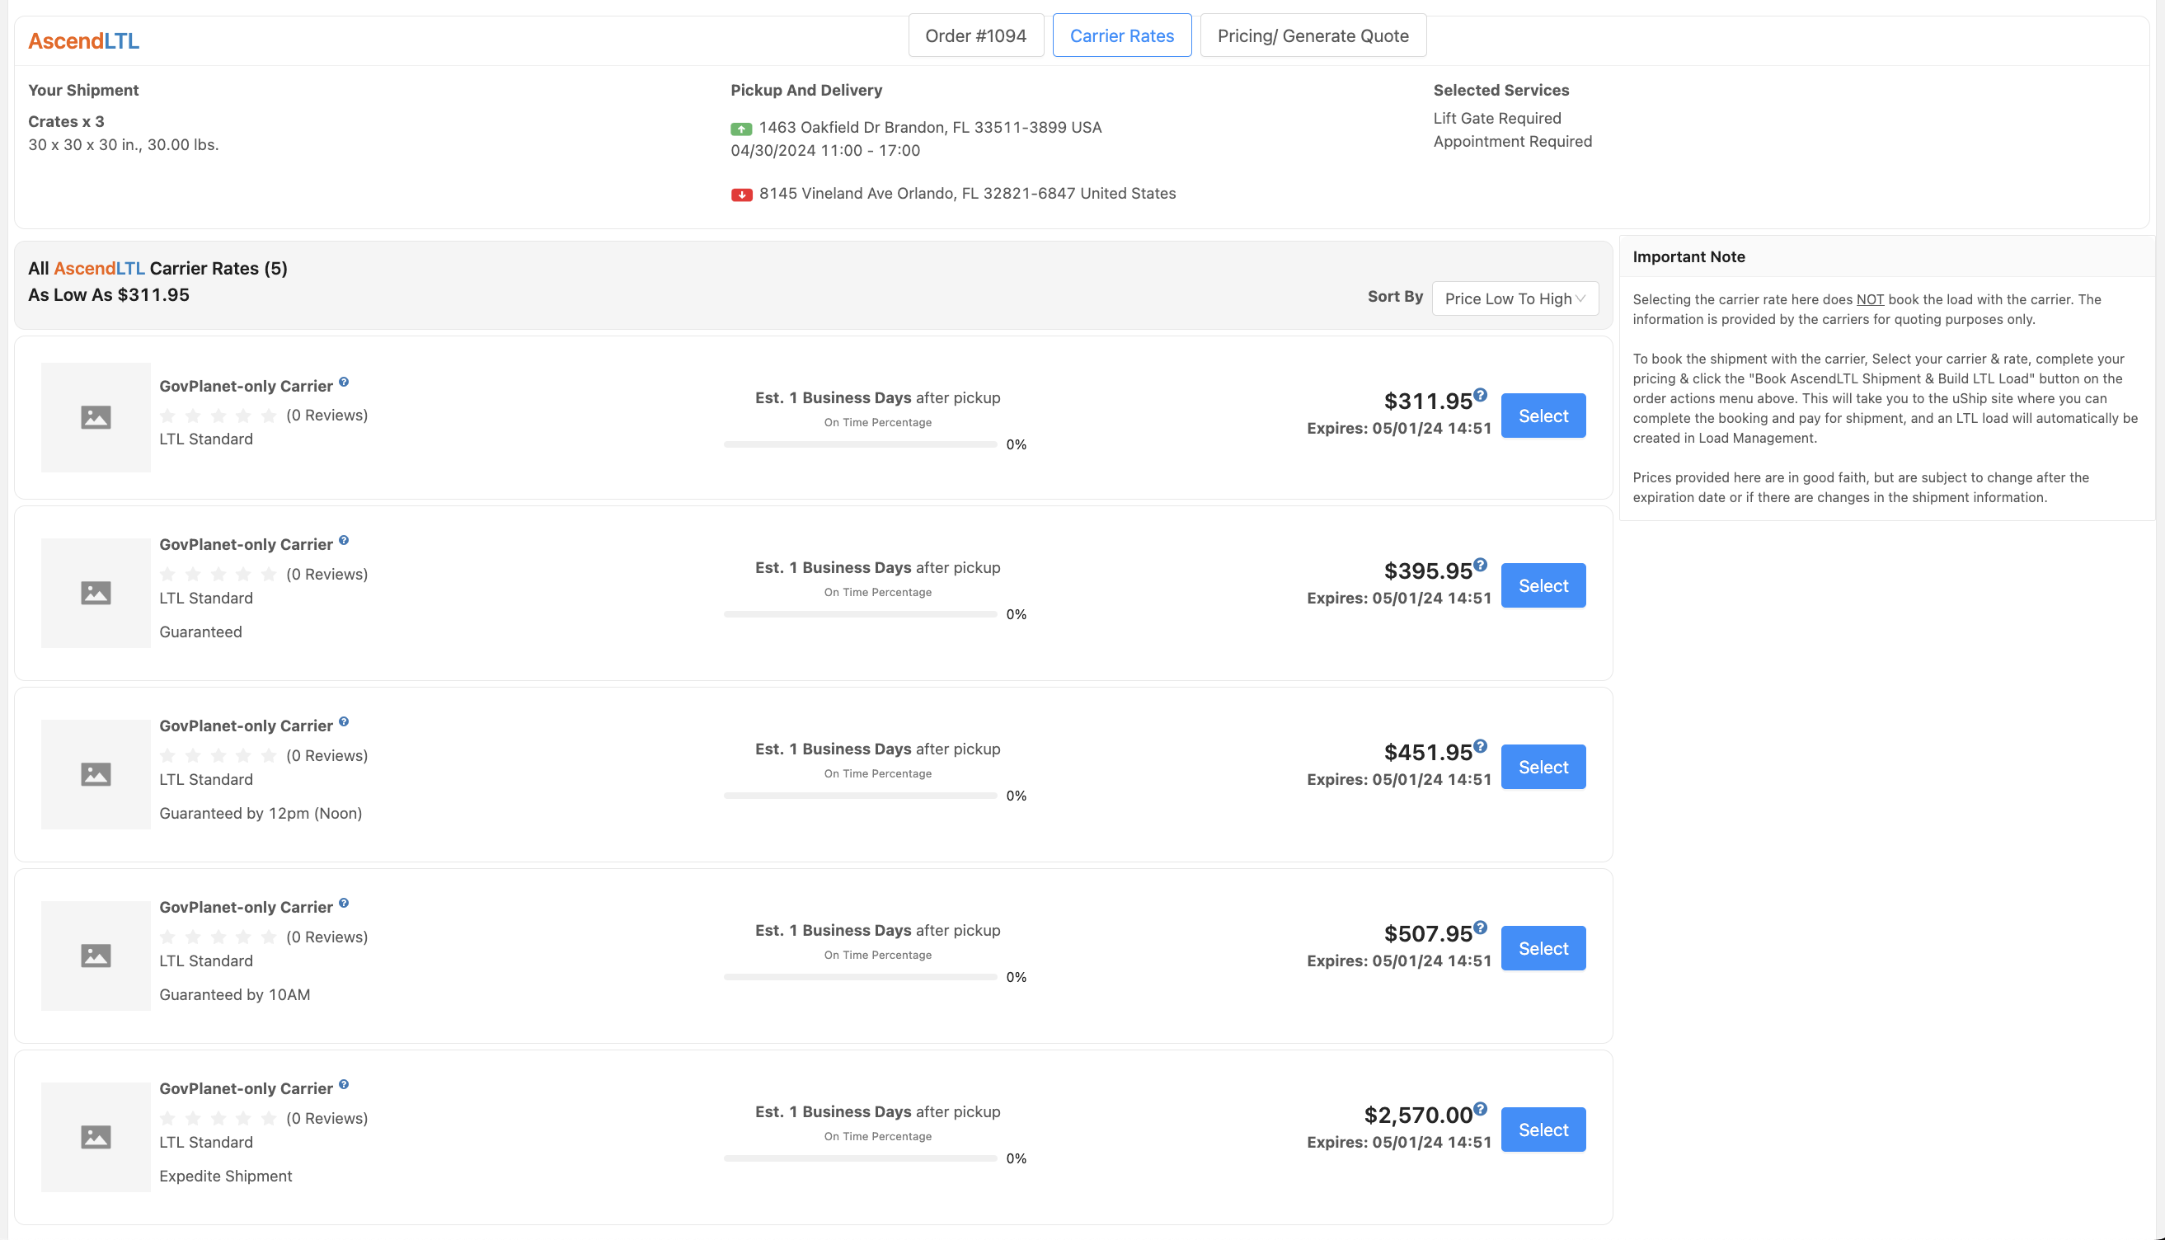Click help icon beside $2,570.00 price
Screen dimensions: 2165x1240
tap(1481, 1108)
